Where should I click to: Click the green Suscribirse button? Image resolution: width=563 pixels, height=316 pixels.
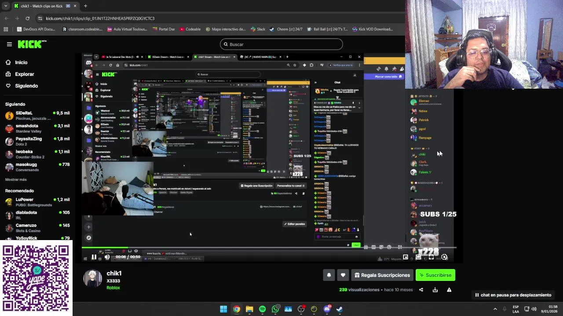[435, 275]
